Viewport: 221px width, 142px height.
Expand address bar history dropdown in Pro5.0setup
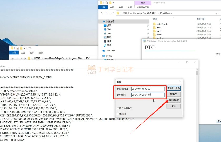[x=217, y=13]
